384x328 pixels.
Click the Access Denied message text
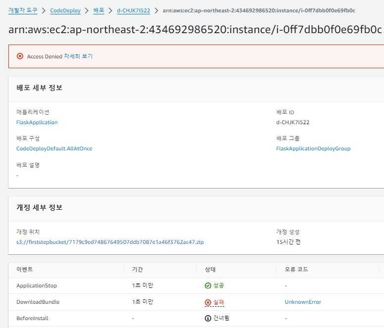[45, 56]
